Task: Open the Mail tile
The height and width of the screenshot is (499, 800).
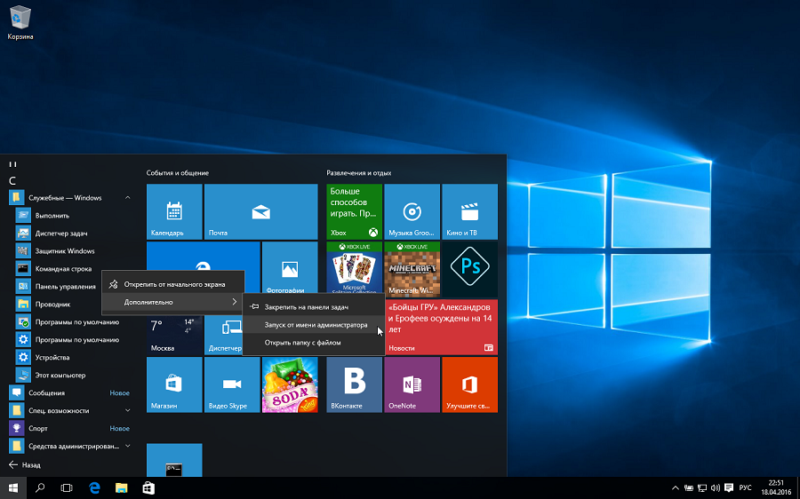Action: pyautogui.click(x=260, y=212)
